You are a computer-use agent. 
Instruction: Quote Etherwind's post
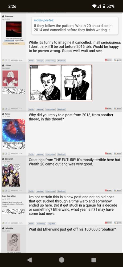tap(117, 60)
